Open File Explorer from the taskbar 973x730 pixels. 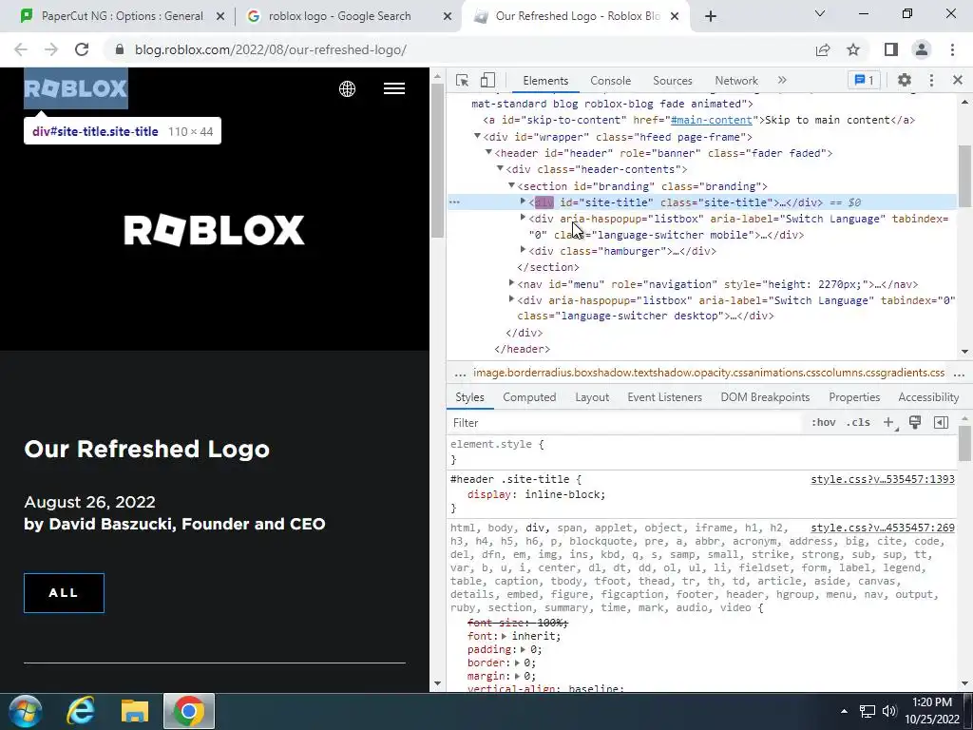(x=135, y=711)
